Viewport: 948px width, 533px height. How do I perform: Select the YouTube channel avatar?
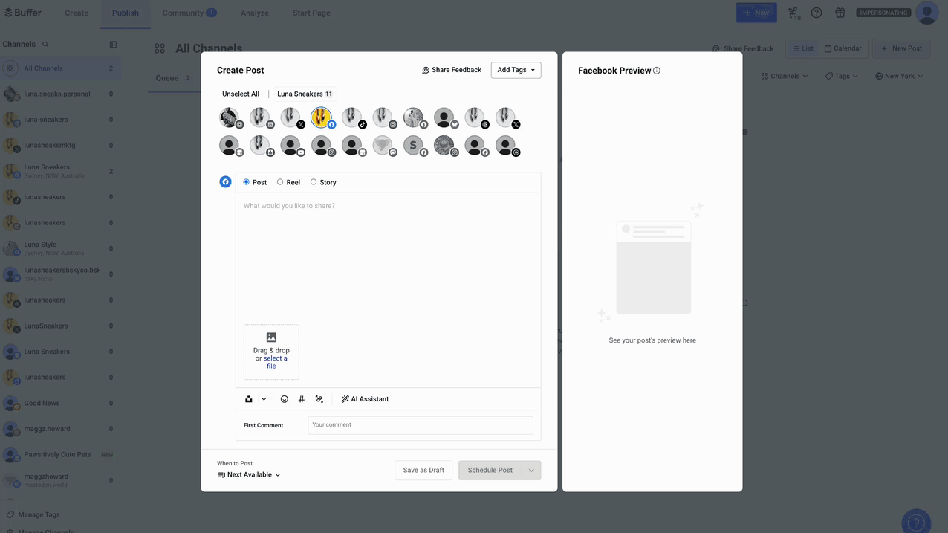290,145
